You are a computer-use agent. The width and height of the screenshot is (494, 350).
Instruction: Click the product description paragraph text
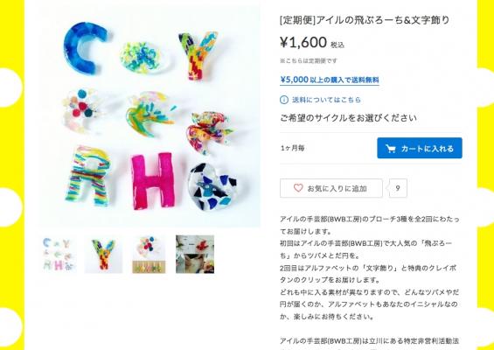(369, 268)
